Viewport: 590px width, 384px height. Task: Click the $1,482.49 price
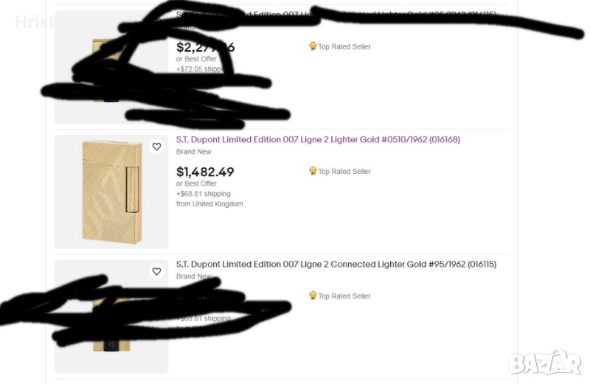tap(205, 172)
